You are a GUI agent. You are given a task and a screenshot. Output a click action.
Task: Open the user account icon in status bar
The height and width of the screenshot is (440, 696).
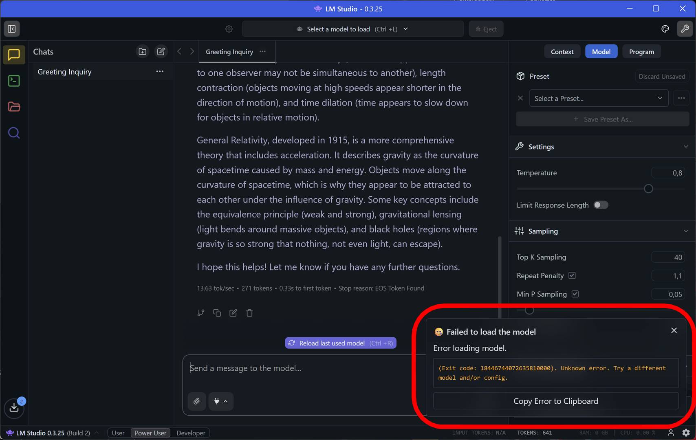tap(671, 433)
